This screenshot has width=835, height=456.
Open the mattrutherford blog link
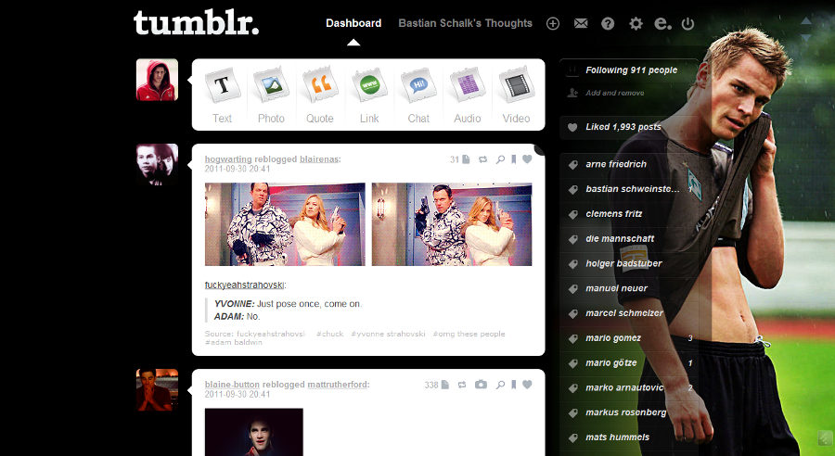click(x=337, y=385)
